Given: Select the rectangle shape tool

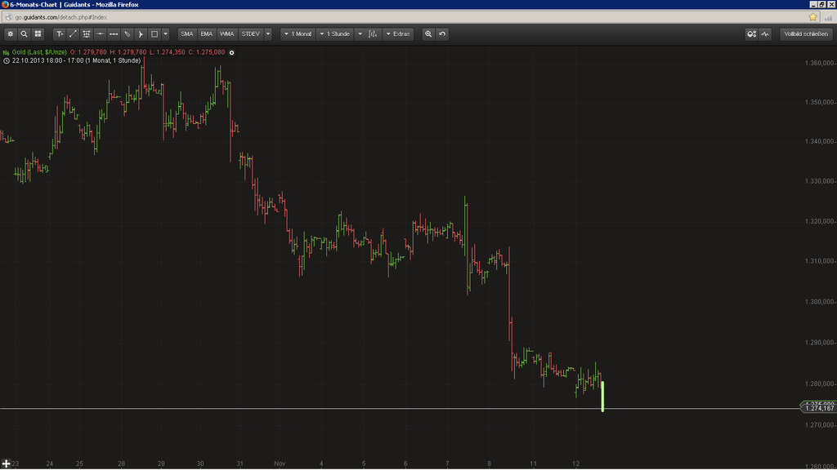Looking at the screenshot, I should (154, 34).
